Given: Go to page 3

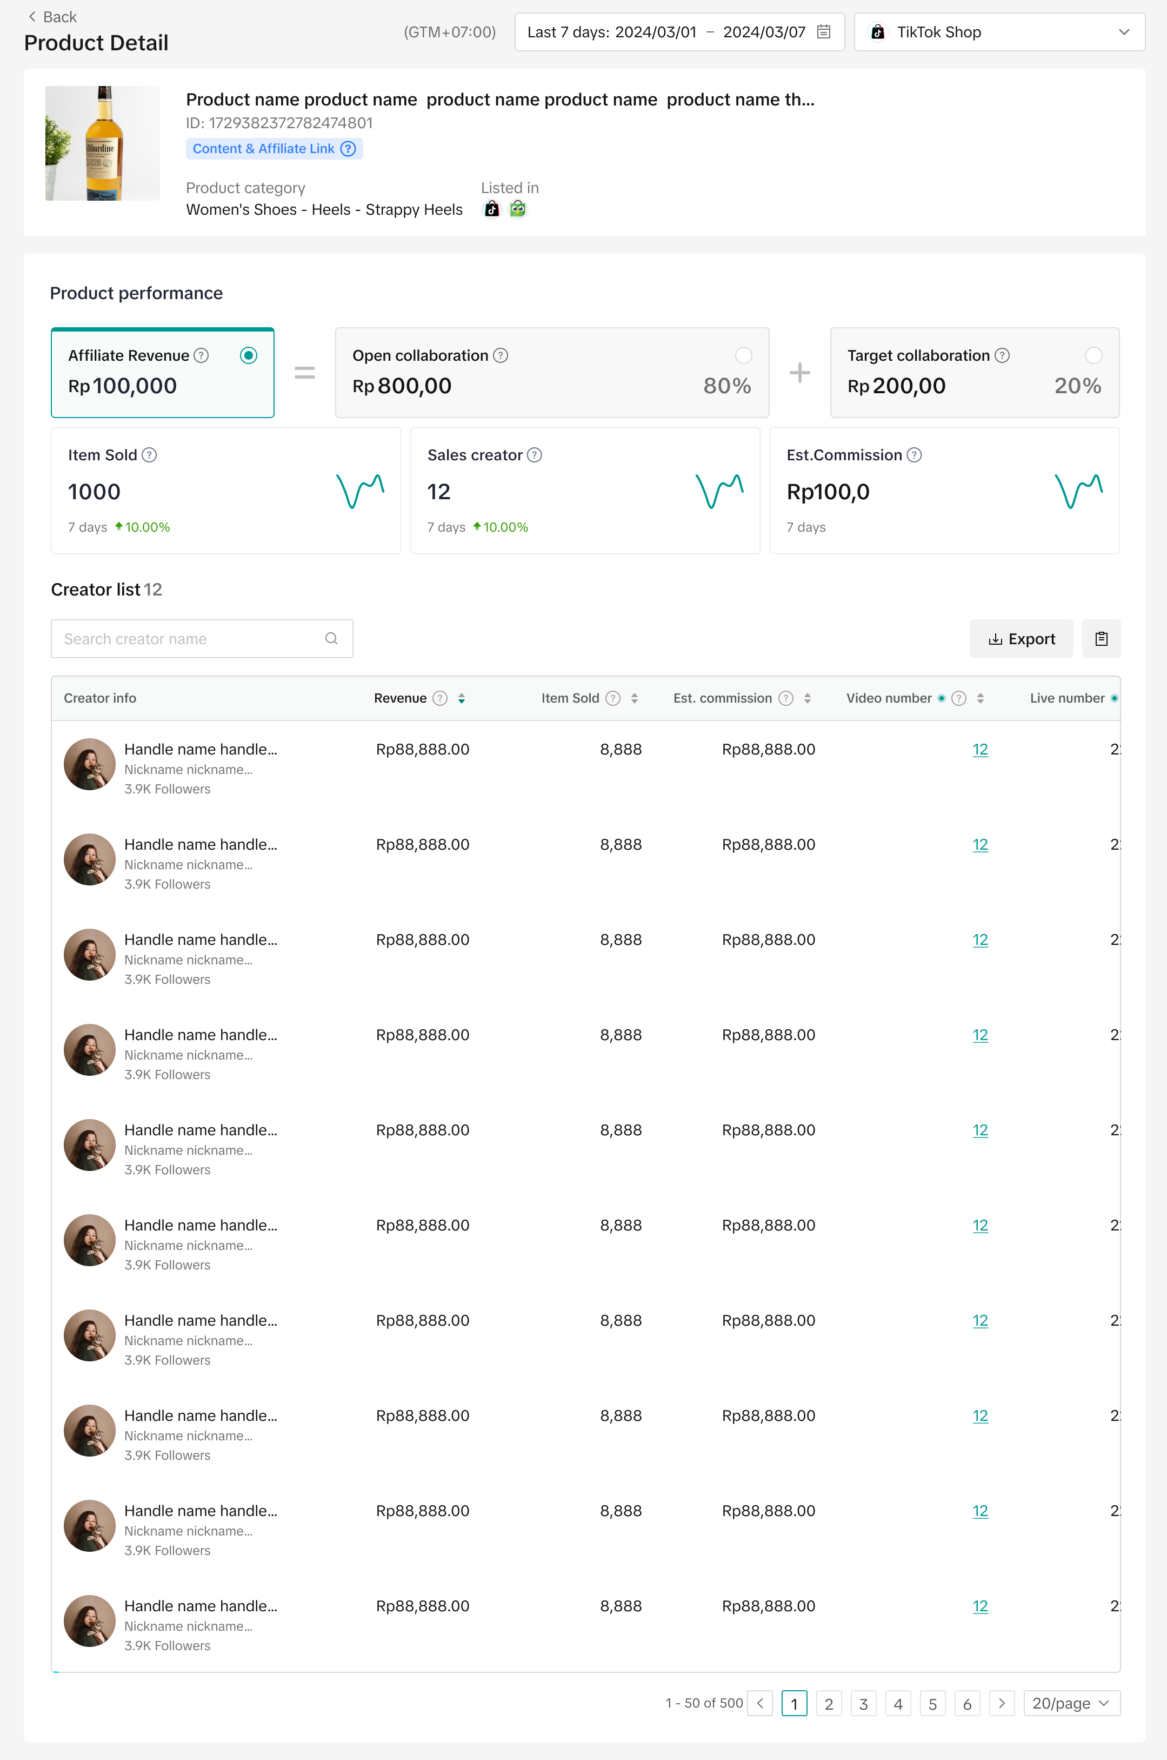Looking at the screenshot, I should coord(863,1703).
